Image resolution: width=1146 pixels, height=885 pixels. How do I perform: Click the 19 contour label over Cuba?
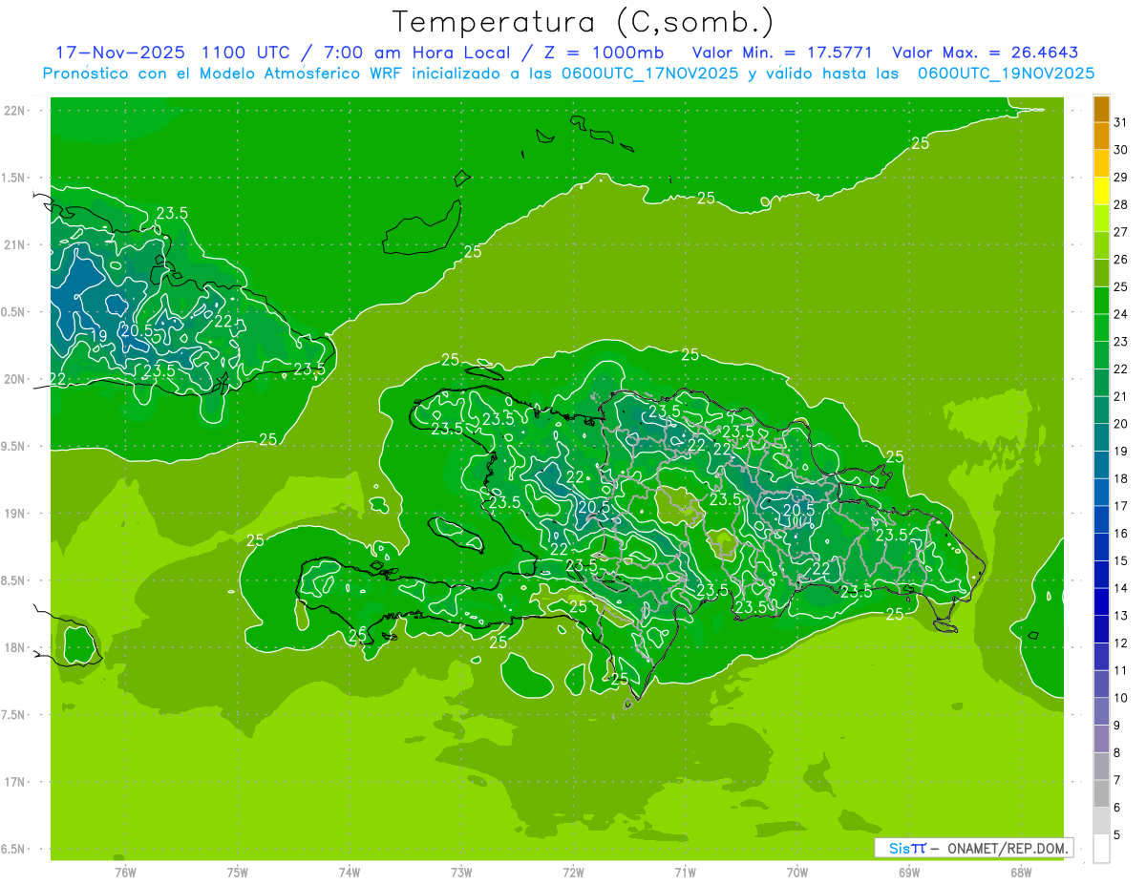click(98, 336)
